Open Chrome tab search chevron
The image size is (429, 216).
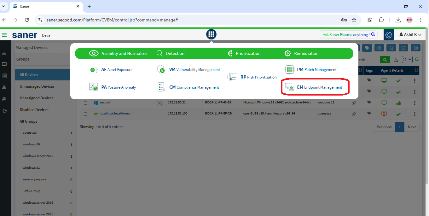point(3,6)
